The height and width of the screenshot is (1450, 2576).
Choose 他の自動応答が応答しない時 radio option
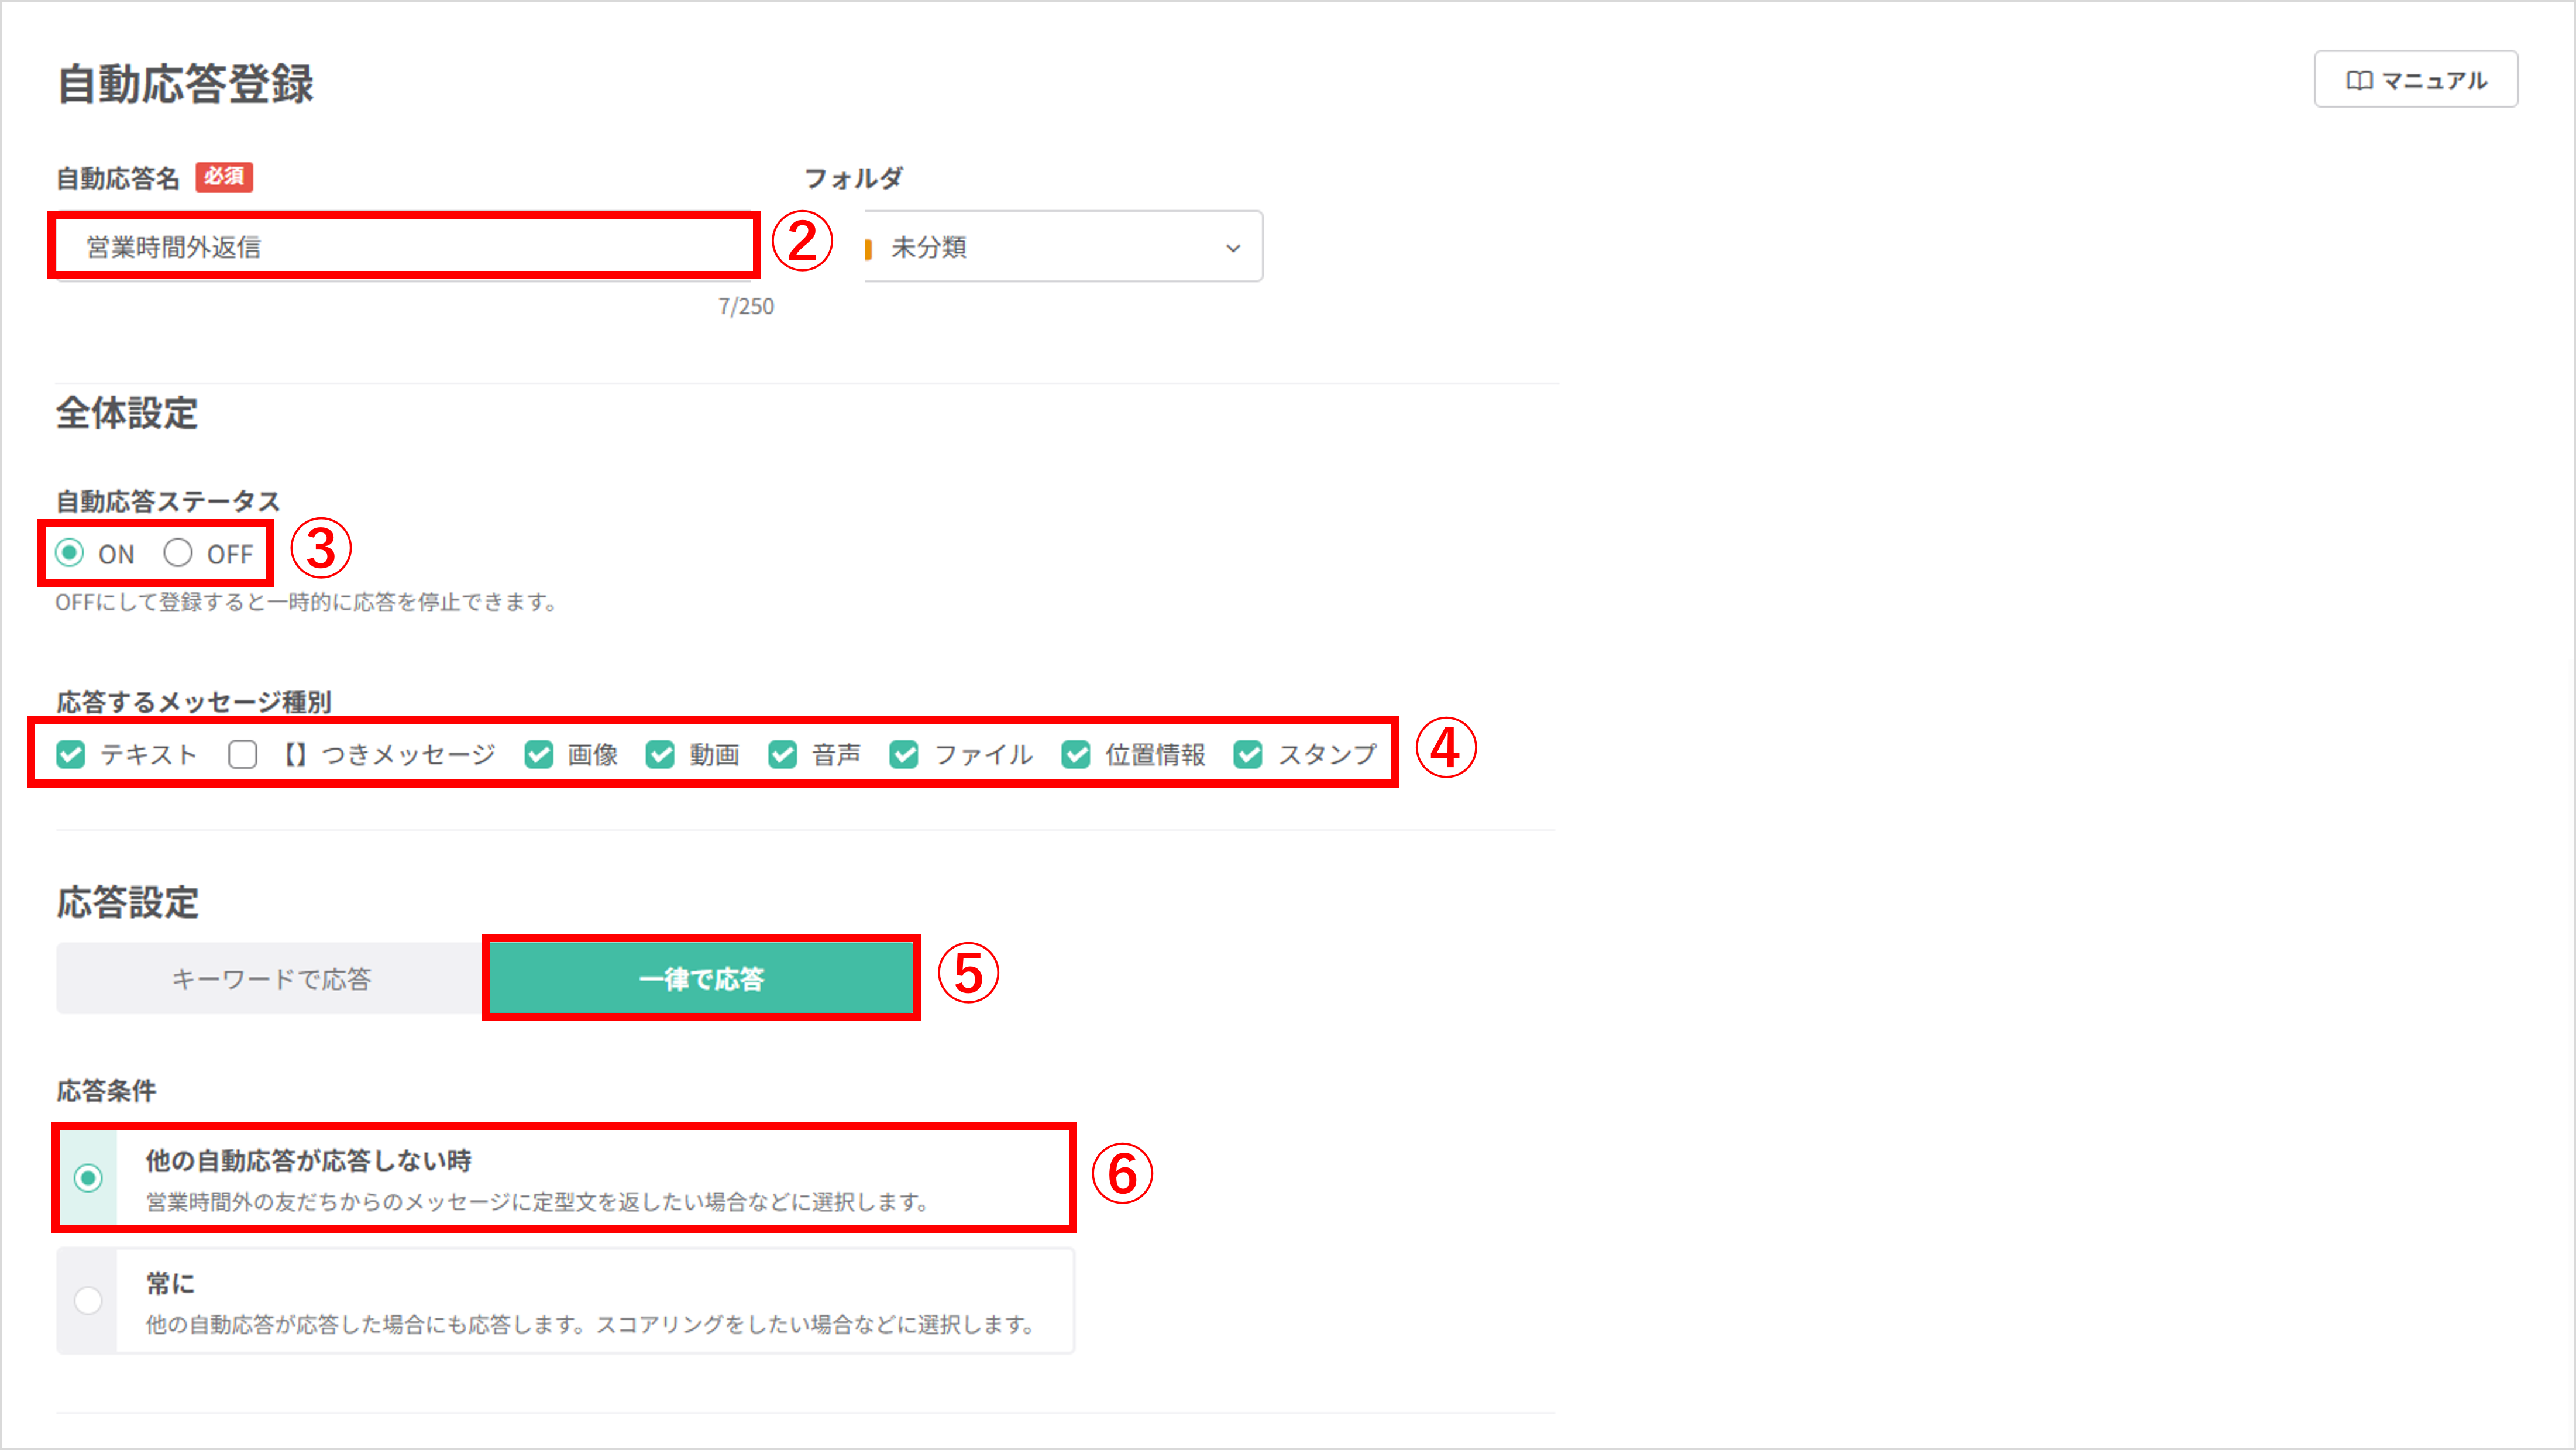tap(88, 1178)
